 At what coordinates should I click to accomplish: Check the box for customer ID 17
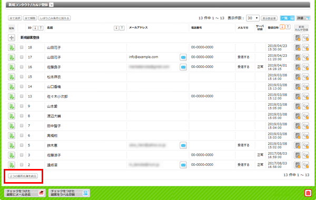pos(22,57)
